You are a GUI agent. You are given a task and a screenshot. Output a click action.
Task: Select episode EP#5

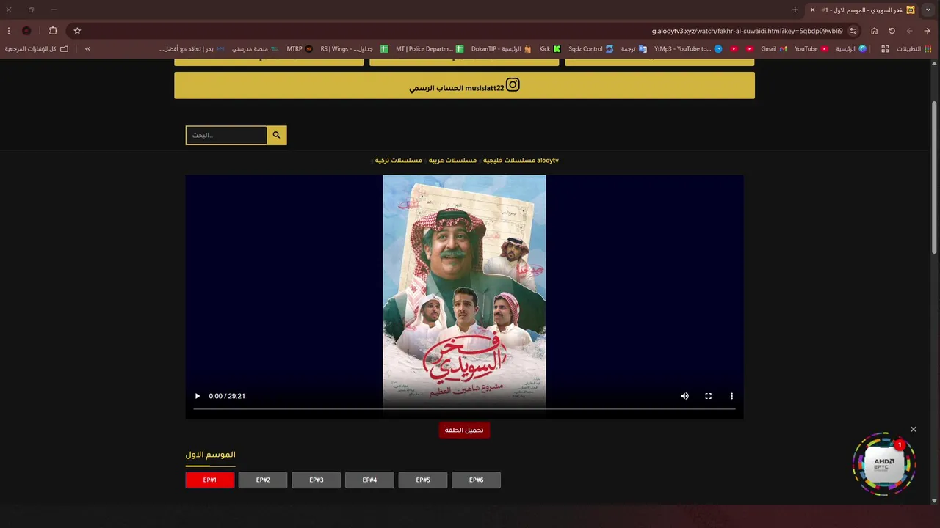coord(423,480)
